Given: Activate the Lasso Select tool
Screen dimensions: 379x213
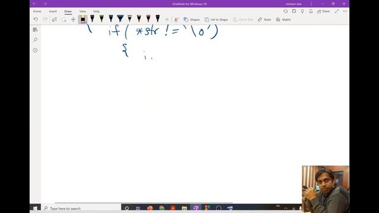Looking at the screenshot, I should (x=64, y=20).
